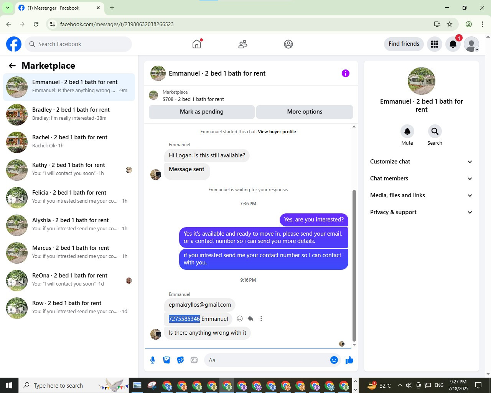The width and height of the screenshot is (491, 393).
Task: Click the Mark as pending button
Action: [x=202, y=112]
